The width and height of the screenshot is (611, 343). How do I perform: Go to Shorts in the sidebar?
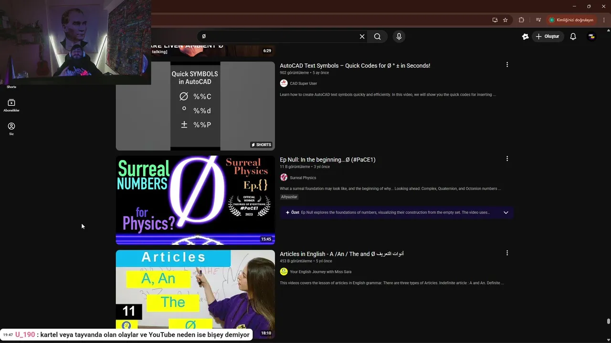(x=11, y=87)
